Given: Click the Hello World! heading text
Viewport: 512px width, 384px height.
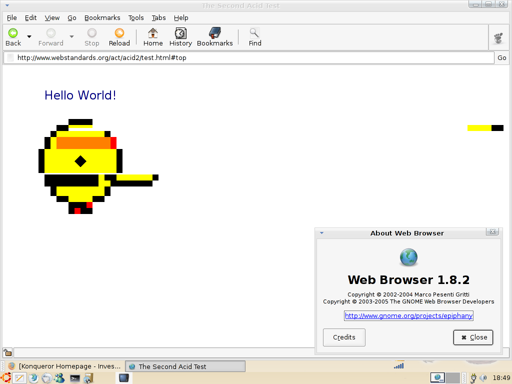Looking at the screenshot, I should coord(80,95).
